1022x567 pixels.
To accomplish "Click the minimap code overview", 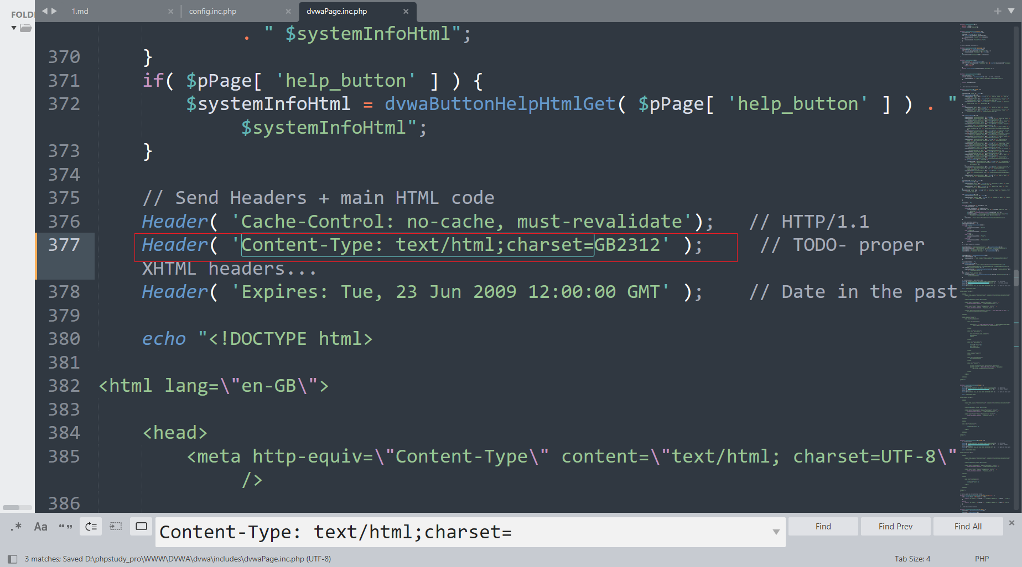I will point(986,267).
